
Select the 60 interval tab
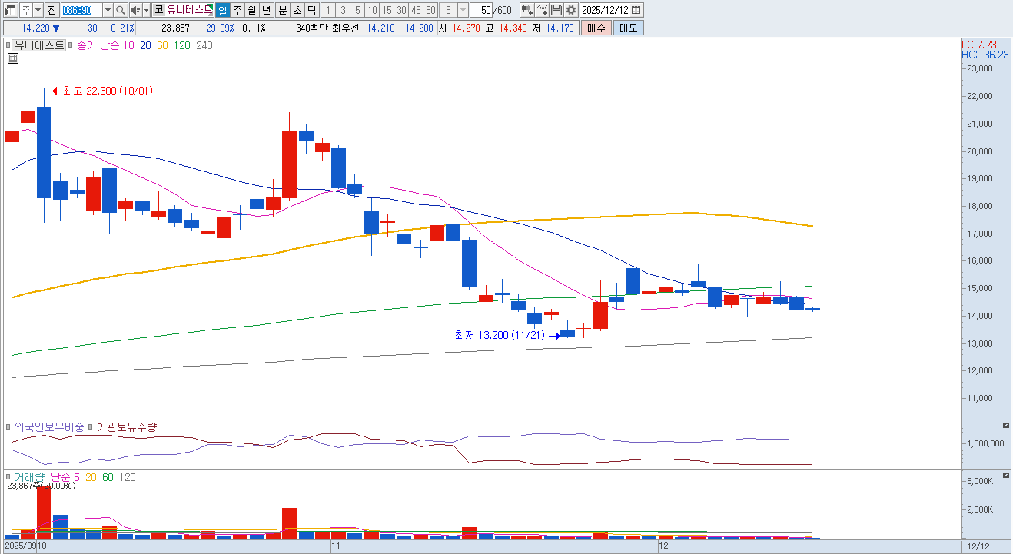(430, 10)
